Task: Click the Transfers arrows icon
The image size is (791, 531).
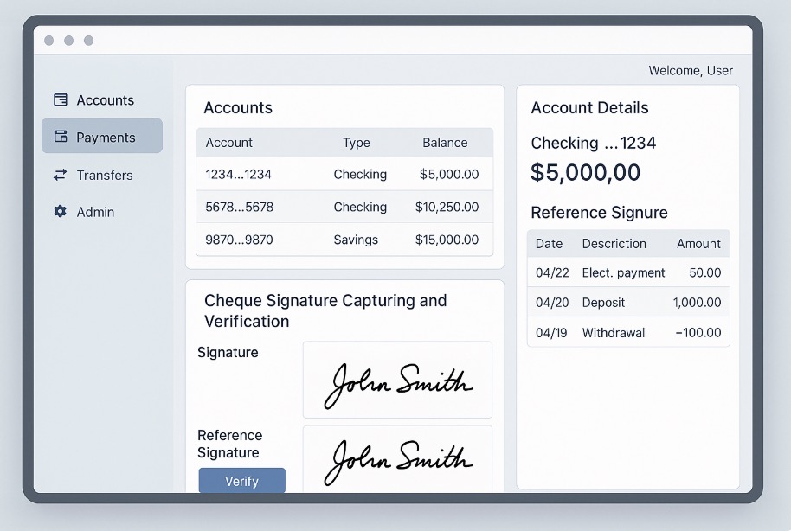Action: (x=60, y=175)
